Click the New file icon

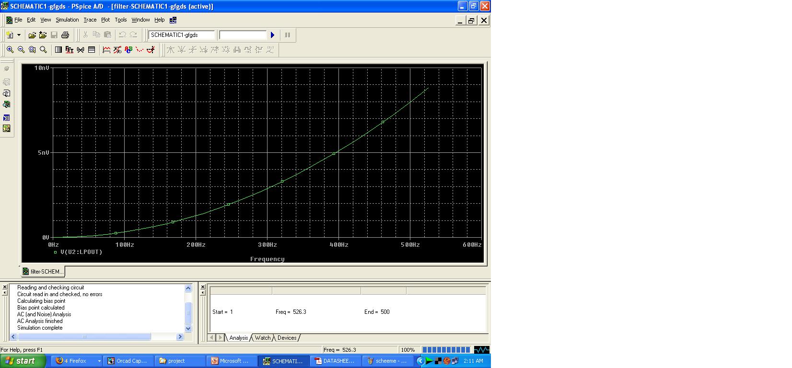pos(10,35)
